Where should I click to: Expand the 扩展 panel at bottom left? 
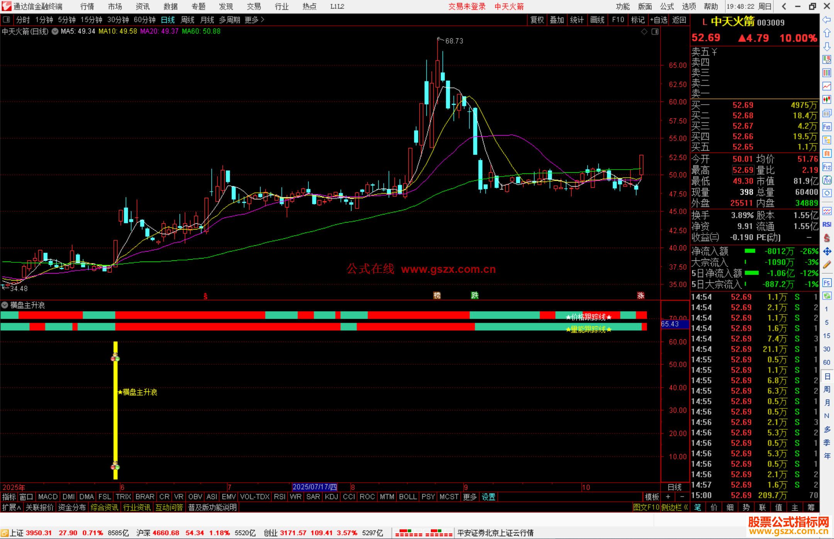pos(11,507)
